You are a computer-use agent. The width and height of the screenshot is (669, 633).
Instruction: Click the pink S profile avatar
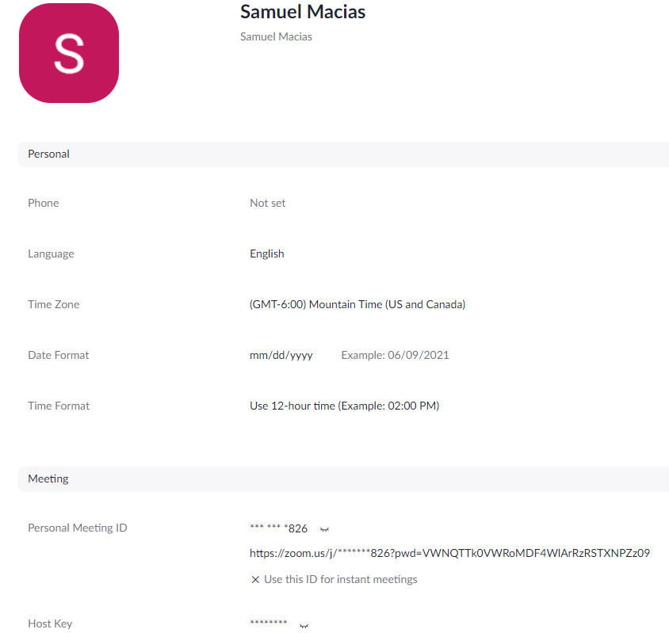[69, 53]
